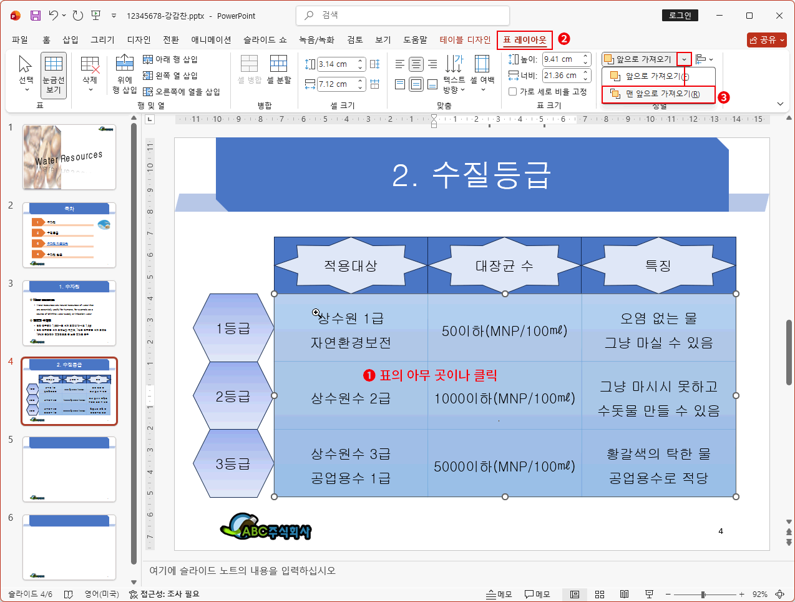Open the 삽입 menu tab
The width and height of the screenshot is (795, 602).
[x=71, y=39]
